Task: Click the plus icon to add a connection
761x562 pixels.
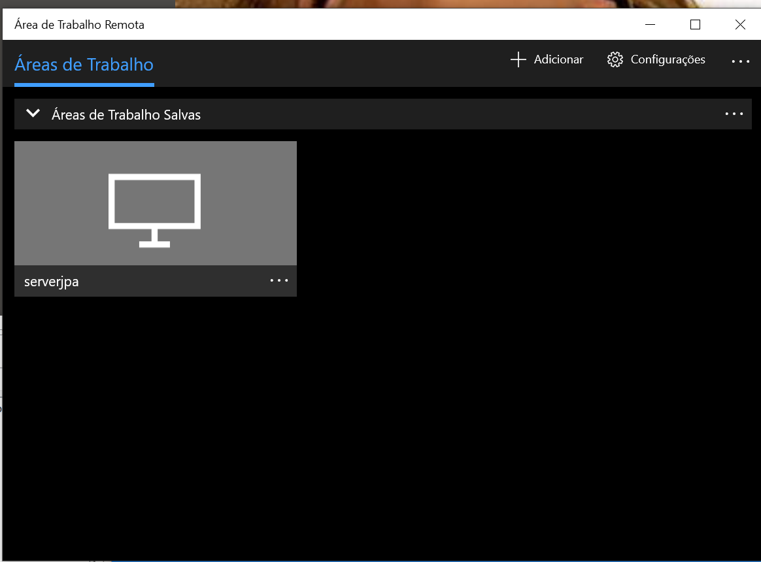Action: pos(518,59)
